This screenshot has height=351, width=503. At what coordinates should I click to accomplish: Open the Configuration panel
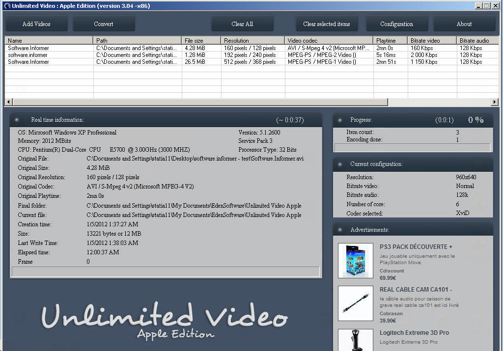(396, 23)
